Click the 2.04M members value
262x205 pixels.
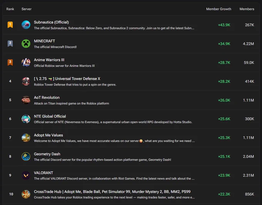pyautogui.click(x=249, y=157)
